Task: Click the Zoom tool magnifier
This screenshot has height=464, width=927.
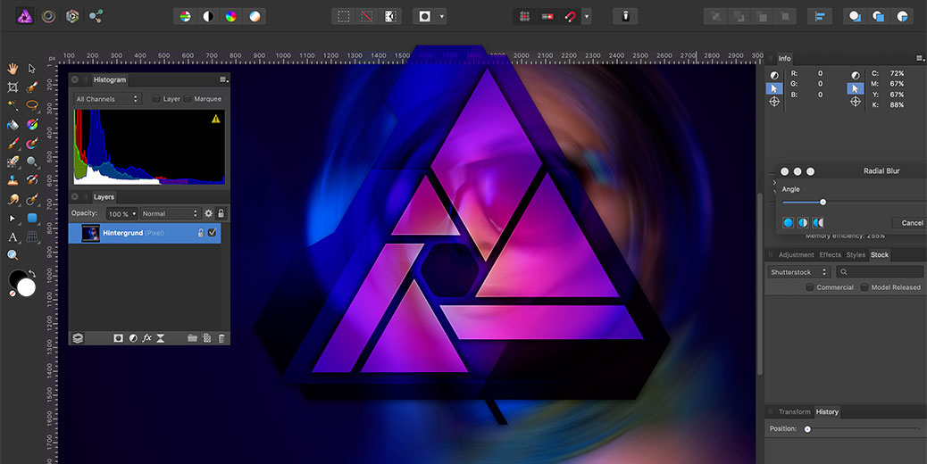Action: (13, 255)
